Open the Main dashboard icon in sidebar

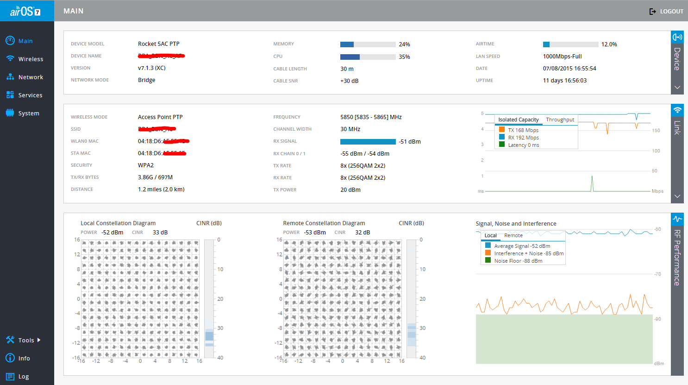tap(10, 41)
